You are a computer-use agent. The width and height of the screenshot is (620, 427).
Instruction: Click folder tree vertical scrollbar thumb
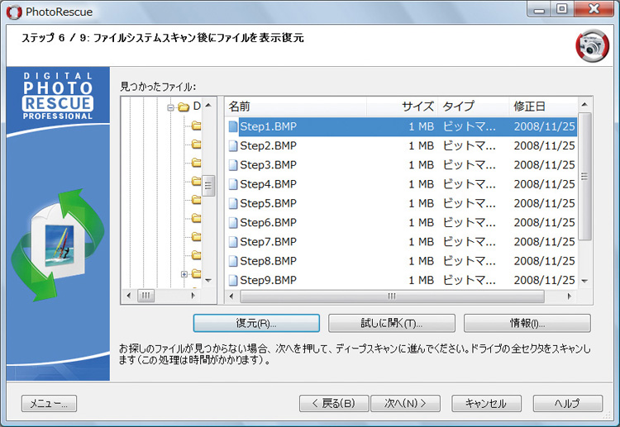pos(208,186)
